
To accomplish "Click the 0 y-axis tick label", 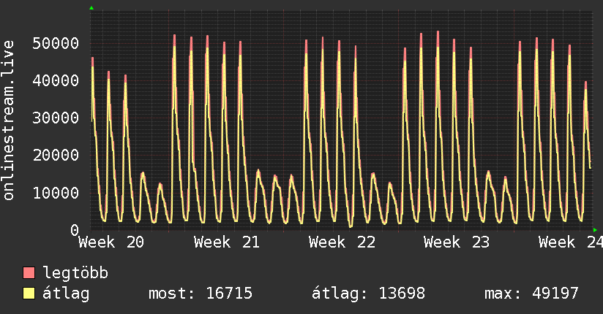I will (75, 230).
